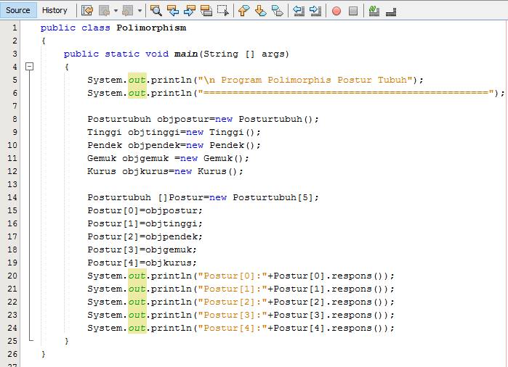Viewport: 508px width, 367px height.
Task: Click line number 26 in gutter
Action: coord(12,354)
